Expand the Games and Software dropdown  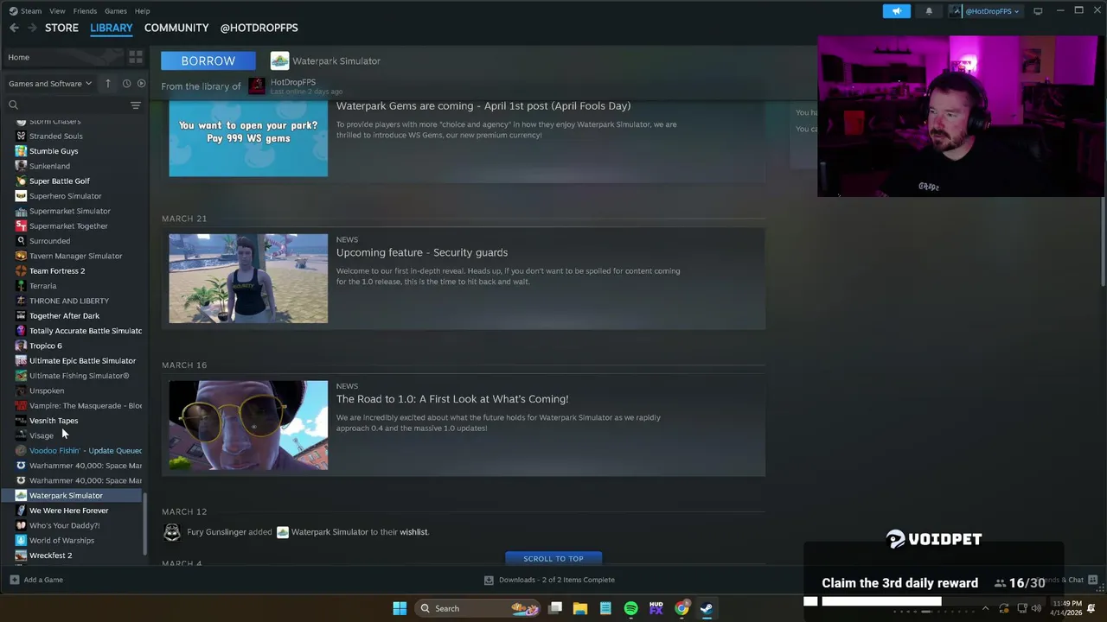(x=50, y=84)
